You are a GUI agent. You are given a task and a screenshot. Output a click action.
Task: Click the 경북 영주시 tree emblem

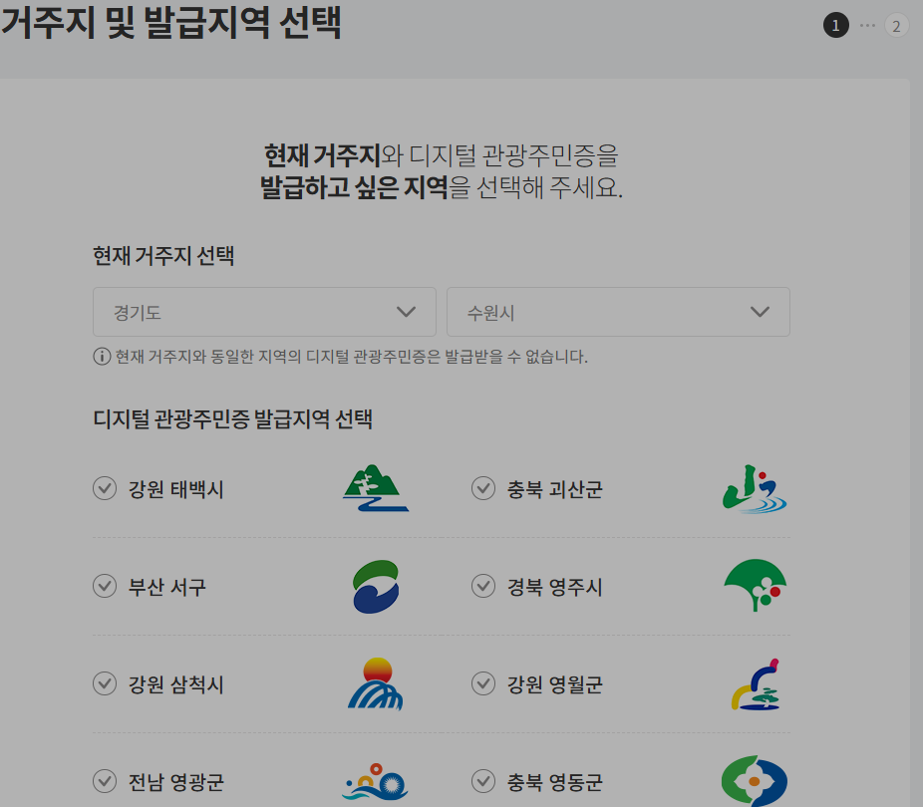point(756,585)
